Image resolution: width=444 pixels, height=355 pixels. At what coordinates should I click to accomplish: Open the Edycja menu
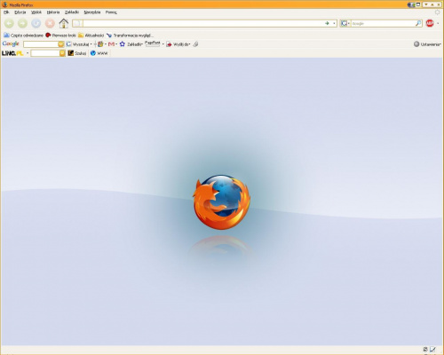click(20, 12)
